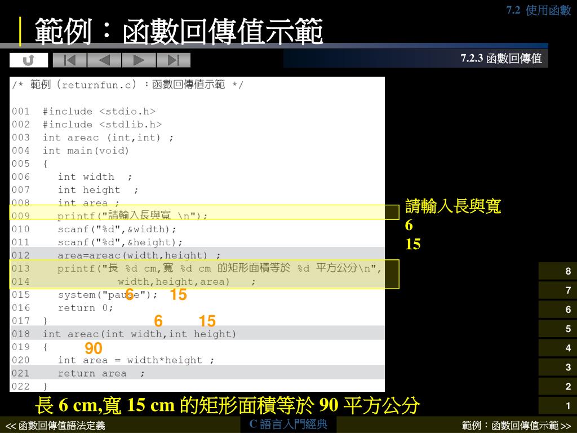The image size is (577, 433).
Task: Click the orange 90 value annotation
Action: (94, 348)
